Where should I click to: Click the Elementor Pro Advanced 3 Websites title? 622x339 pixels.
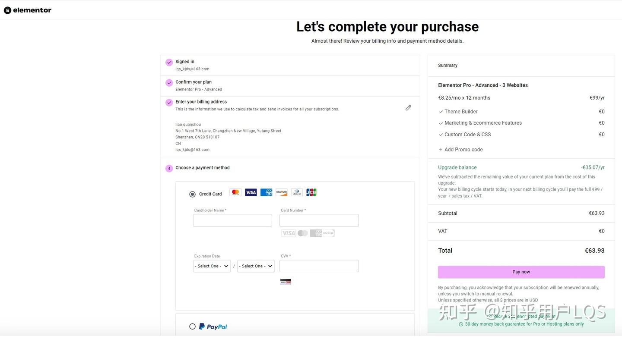[483, 85]
